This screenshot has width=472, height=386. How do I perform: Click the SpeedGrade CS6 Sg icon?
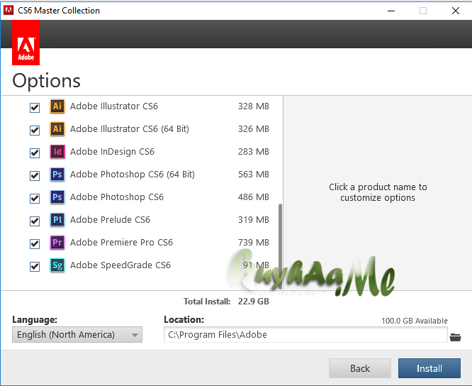tap(57, 265)
